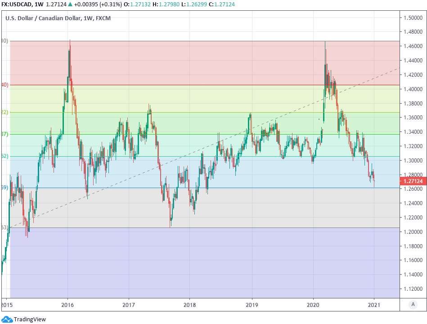Screen dimensions: 427x324
Task: Toggle the auto-scale 'A' button
Action: [x=413, y=304]
